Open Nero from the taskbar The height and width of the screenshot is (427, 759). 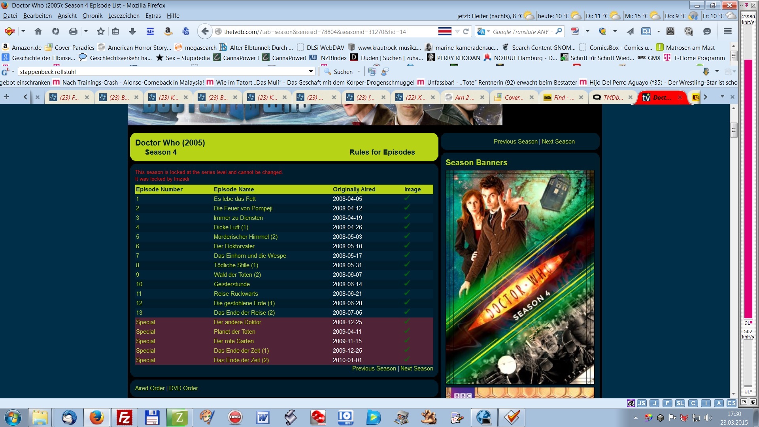pos(235,418)
